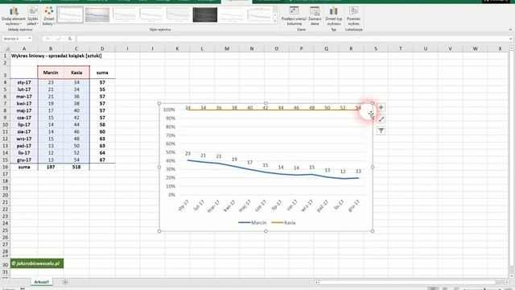Click the Name Box showing Wykres 4
This screenshot has height=290, width=515.
(14, 39)
